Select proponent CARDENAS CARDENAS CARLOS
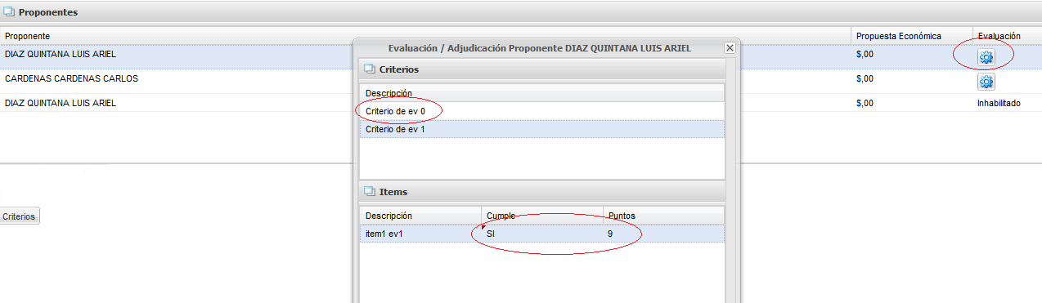Image resolution: width=1042 pixels, height=303 pixels. point(71,79)
